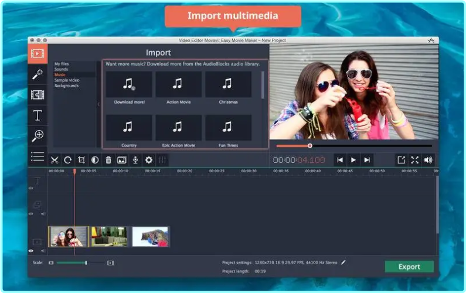This screenshot has height=293, width=466.
Task: Open Clip properties gear icon
Action: pos(149,160)
